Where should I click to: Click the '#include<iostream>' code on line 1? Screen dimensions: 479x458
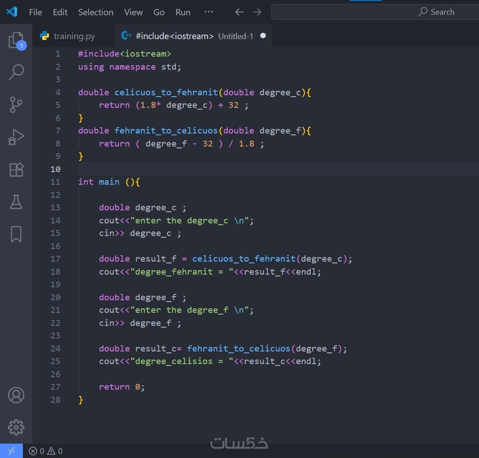[x=125, y=54]
